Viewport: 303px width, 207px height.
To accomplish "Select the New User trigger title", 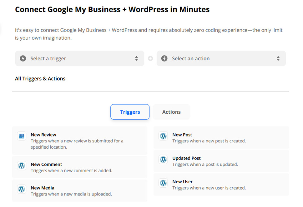I will (182, 182).
